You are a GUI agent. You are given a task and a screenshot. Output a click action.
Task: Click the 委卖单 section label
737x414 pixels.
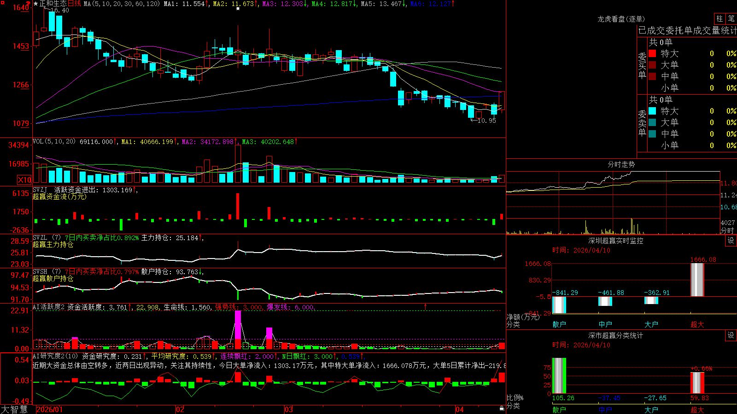click(642, 123)
